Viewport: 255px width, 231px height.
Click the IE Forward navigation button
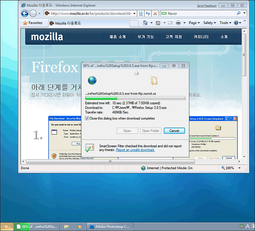[33, 13]
